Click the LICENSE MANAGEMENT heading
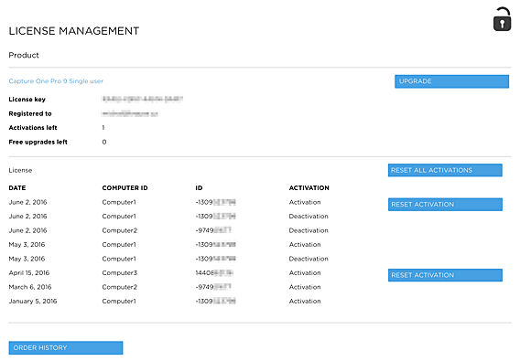Screen dimensions: 520x361 click(74, 31)
